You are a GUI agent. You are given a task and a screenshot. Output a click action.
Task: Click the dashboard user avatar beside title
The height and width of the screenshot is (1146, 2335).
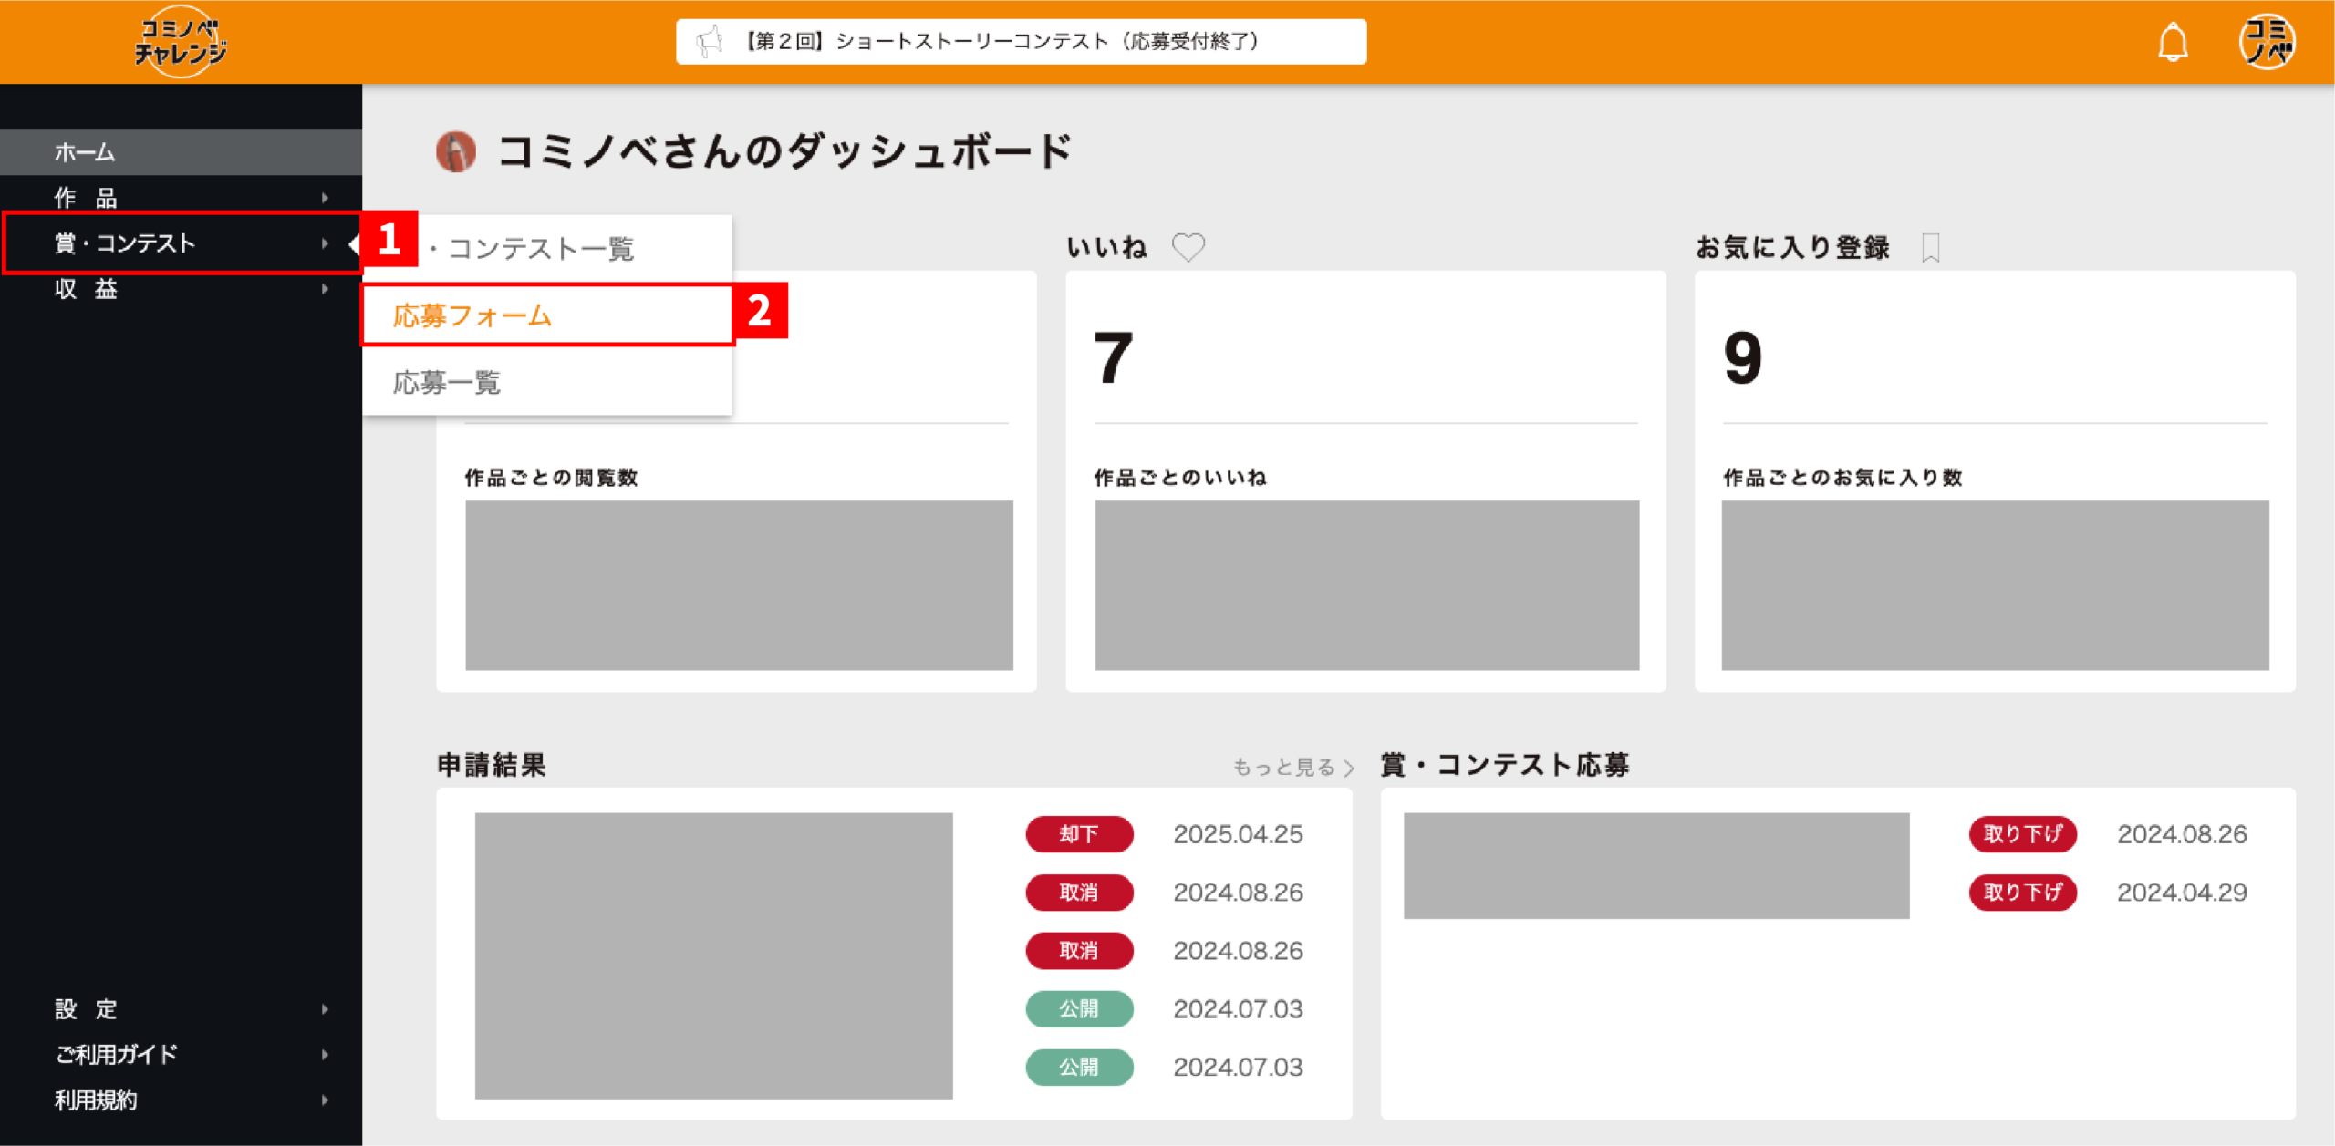point(456,151)
